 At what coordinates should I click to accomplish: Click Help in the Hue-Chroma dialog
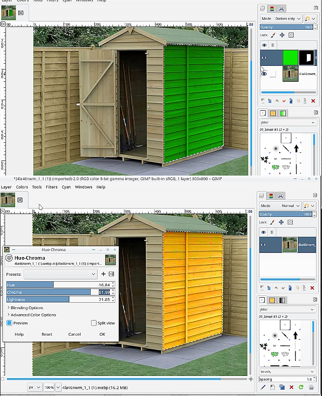tap(19, 334)
